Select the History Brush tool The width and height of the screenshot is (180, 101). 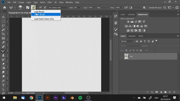click(x=3, y=59)
